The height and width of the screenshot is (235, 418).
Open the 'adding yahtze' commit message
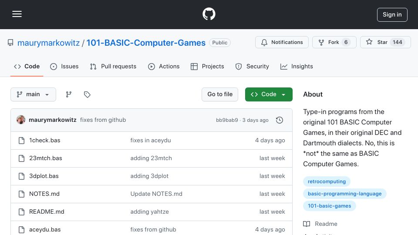[x=149, y=212]
